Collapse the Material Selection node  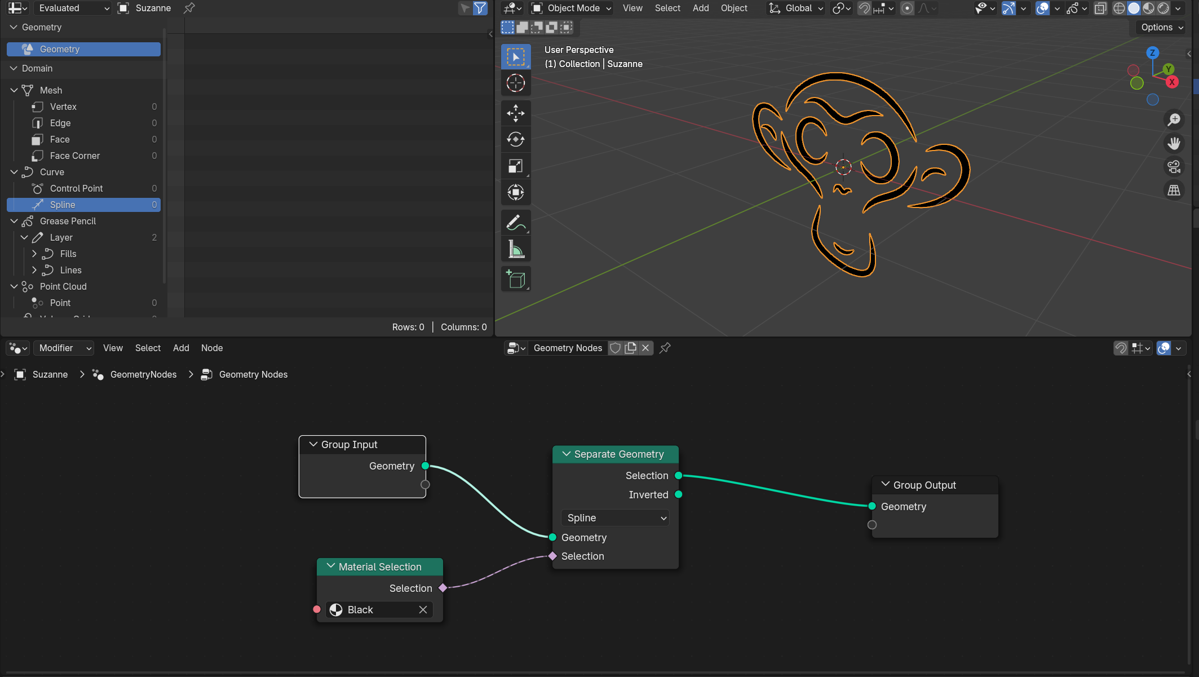click(x=331, y=566)
